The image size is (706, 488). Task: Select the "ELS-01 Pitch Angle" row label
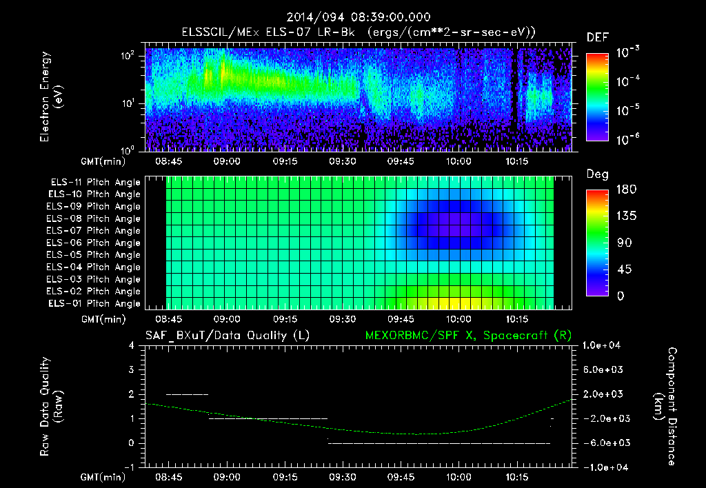click(94, 304)
